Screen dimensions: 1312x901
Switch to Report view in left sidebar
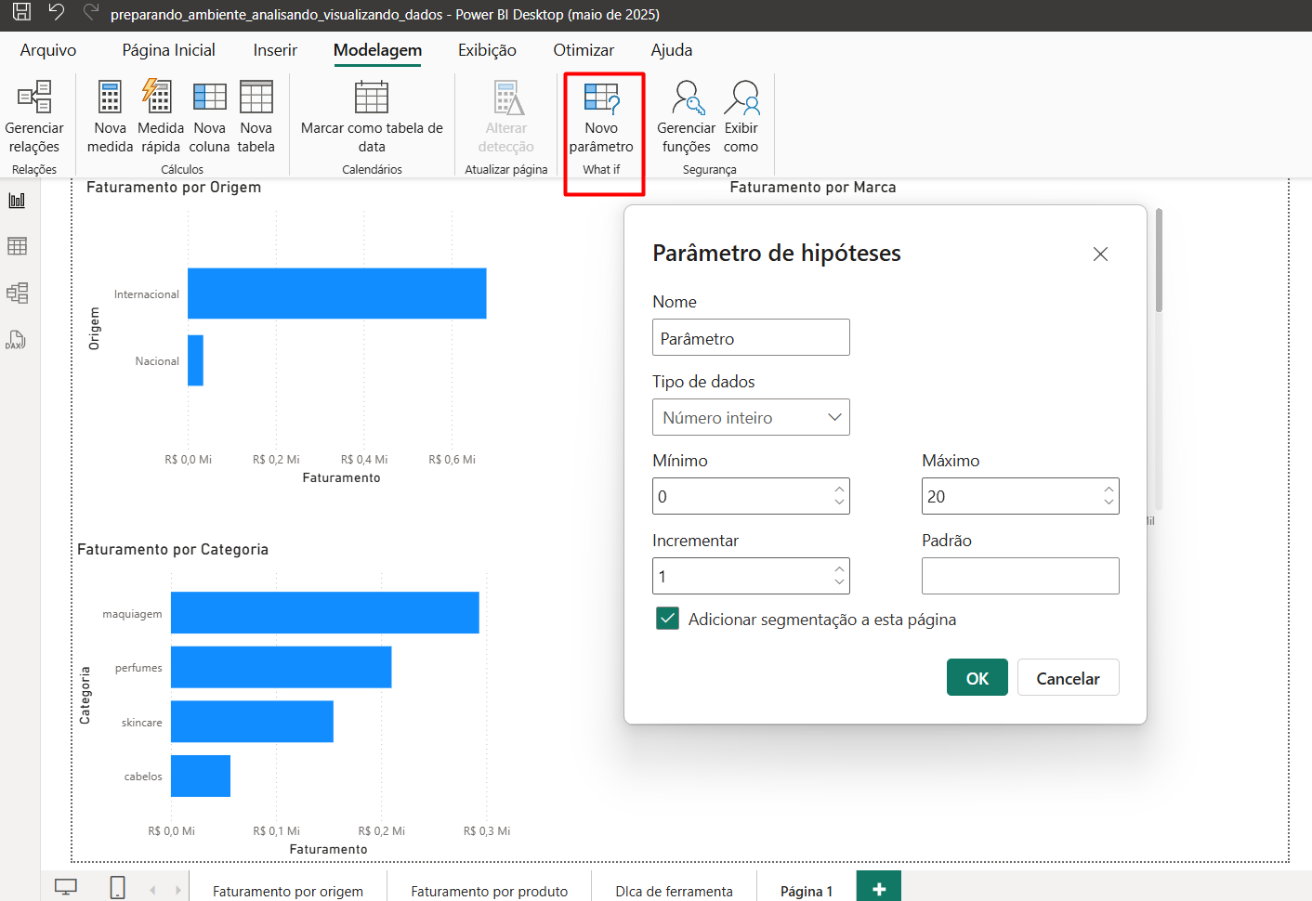coord(17,200)
